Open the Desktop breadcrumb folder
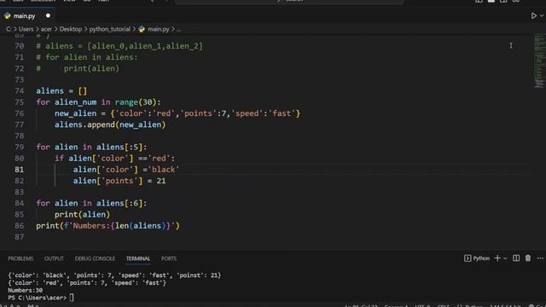Viewport: 546px width, 307px height. (x=70, y=29)
